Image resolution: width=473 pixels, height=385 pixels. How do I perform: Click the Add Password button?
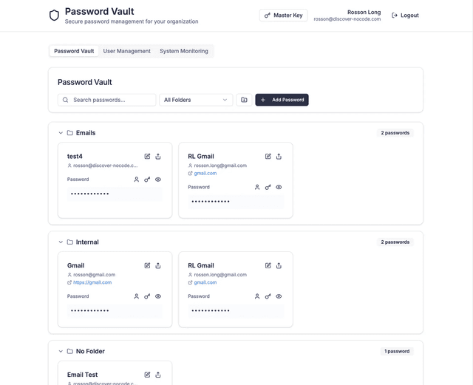[282, 100]
